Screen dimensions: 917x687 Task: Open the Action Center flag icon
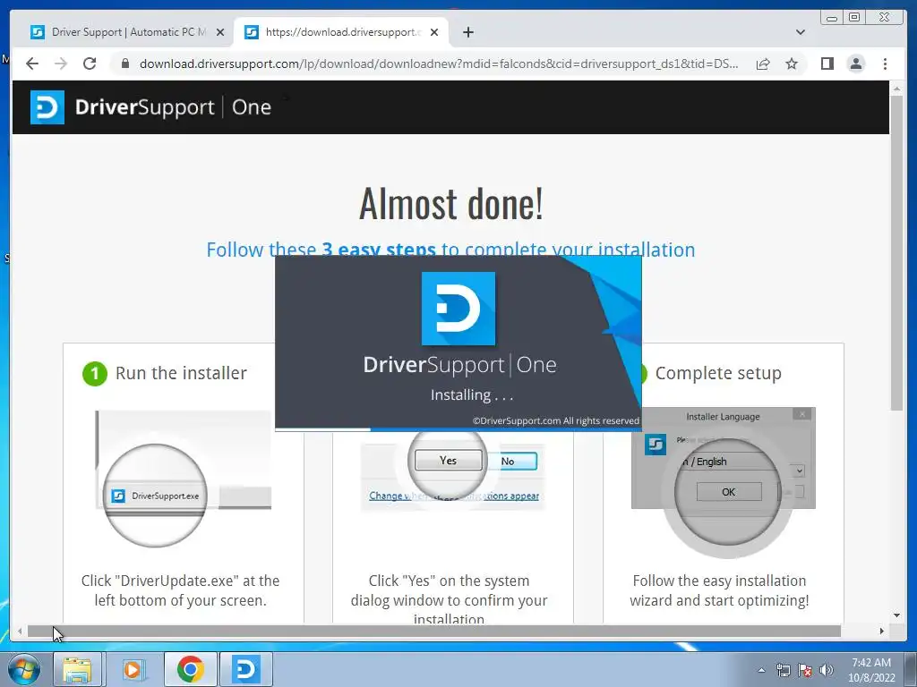(x=805, y=670)
